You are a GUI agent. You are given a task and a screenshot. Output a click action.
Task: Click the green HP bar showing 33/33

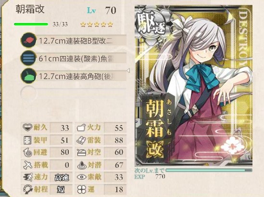[31, 24]
